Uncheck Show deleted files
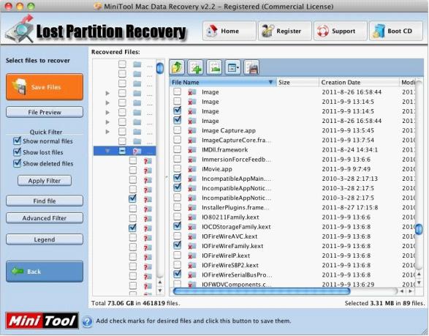The image size is (429, 336). pyautogui.click(x=17, y=163)
